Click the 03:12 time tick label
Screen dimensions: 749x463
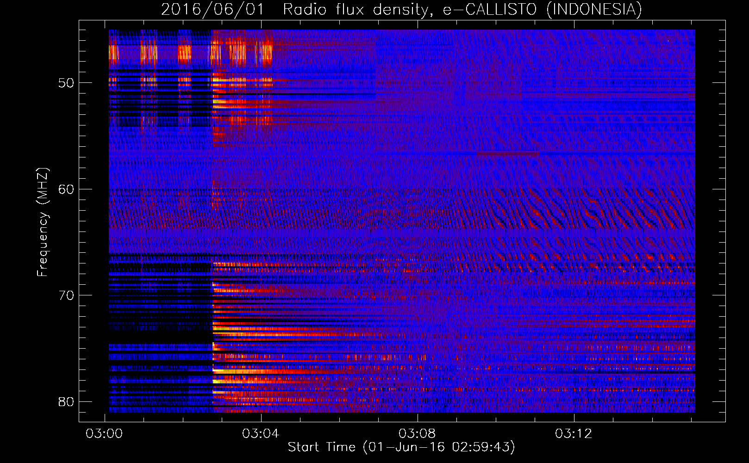click(x=574, y=434)
